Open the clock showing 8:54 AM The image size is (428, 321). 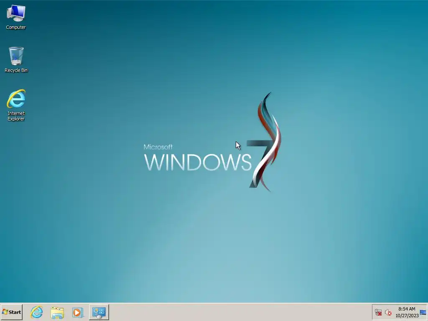tap(407, 312)
